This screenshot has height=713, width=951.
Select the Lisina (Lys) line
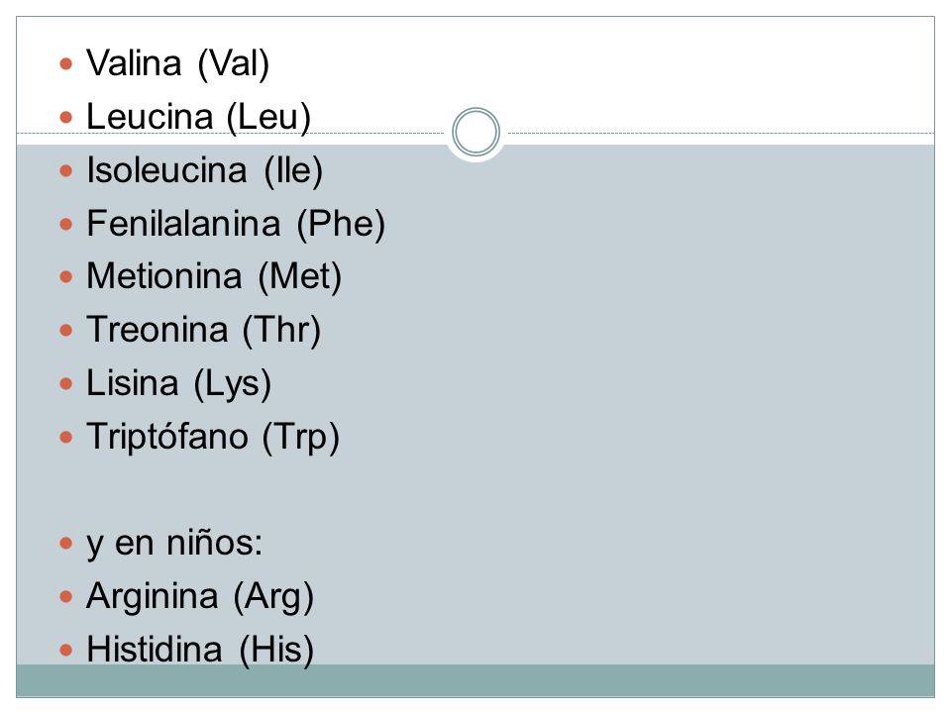[x=179, y=383]
